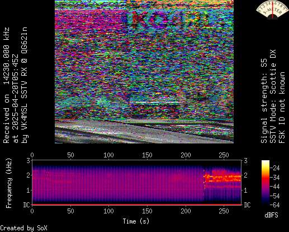Click the grey road area of SSTV image
The image size is (289, 232).
[x=144, y=132]
